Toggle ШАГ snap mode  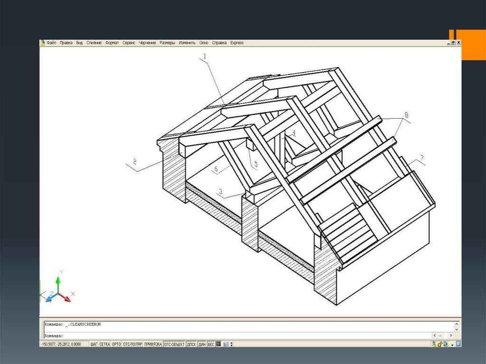[93, 344]
